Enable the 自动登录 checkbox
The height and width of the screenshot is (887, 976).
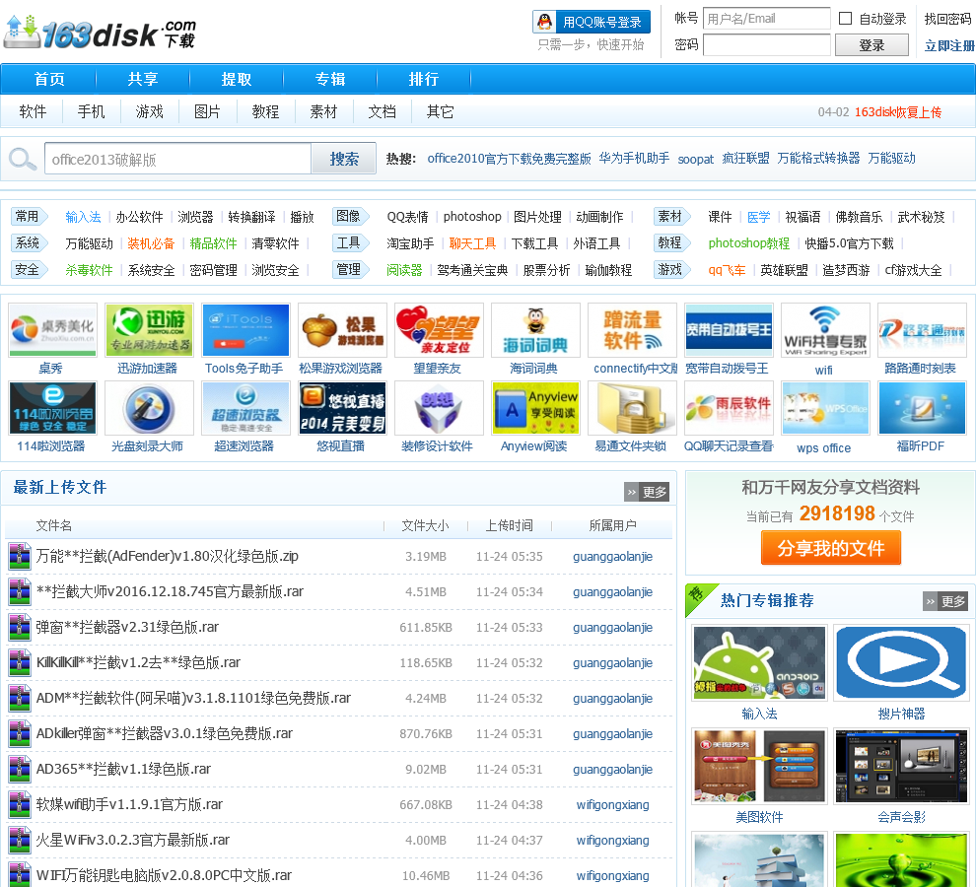click(845, 19)
